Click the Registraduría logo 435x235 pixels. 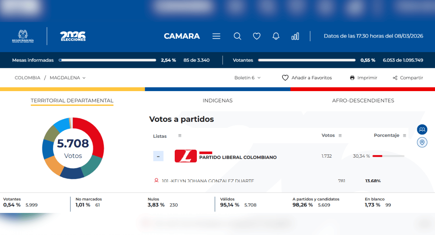(23, 37)
